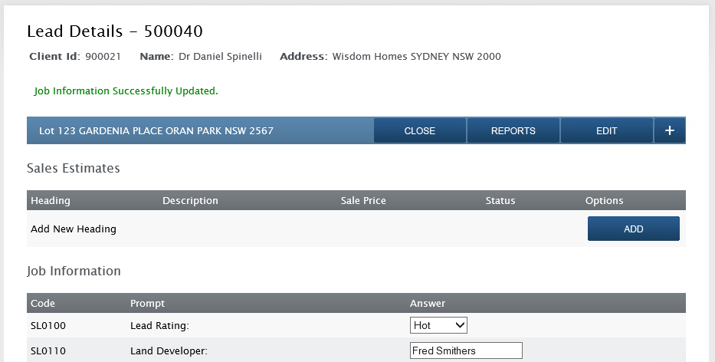The image size is (715, 362).
Task: Open the Lead Rating dropdown
Action: click(438, 325)
